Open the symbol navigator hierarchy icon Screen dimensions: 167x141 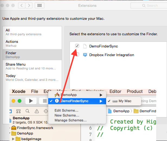point(18,111)
